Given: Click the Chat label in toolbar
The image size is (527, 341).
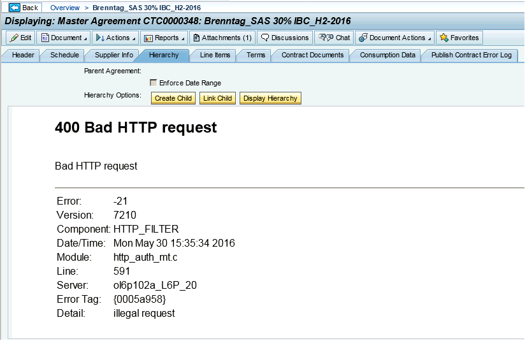Looking at the screenshot, I should [x=343, y=38].
